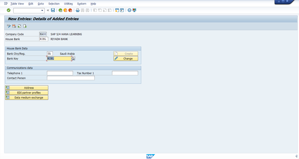Viewport: 299px width, 159px height.
Task: Expand the EDI partner profiles button
Action: (x=27, y=93)
